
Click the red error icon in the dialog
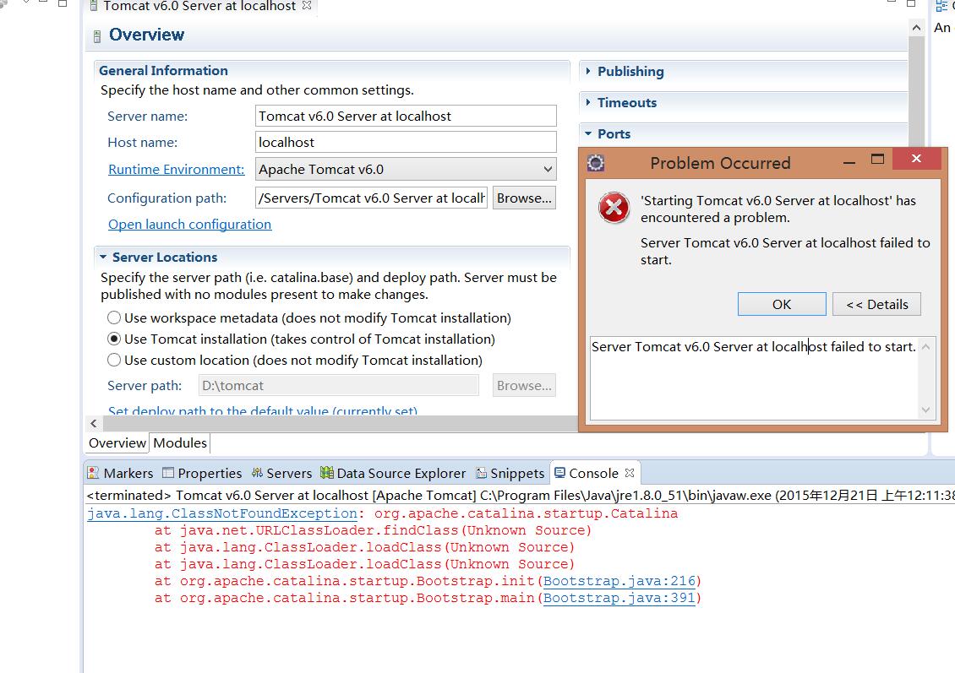pos(614,208)
